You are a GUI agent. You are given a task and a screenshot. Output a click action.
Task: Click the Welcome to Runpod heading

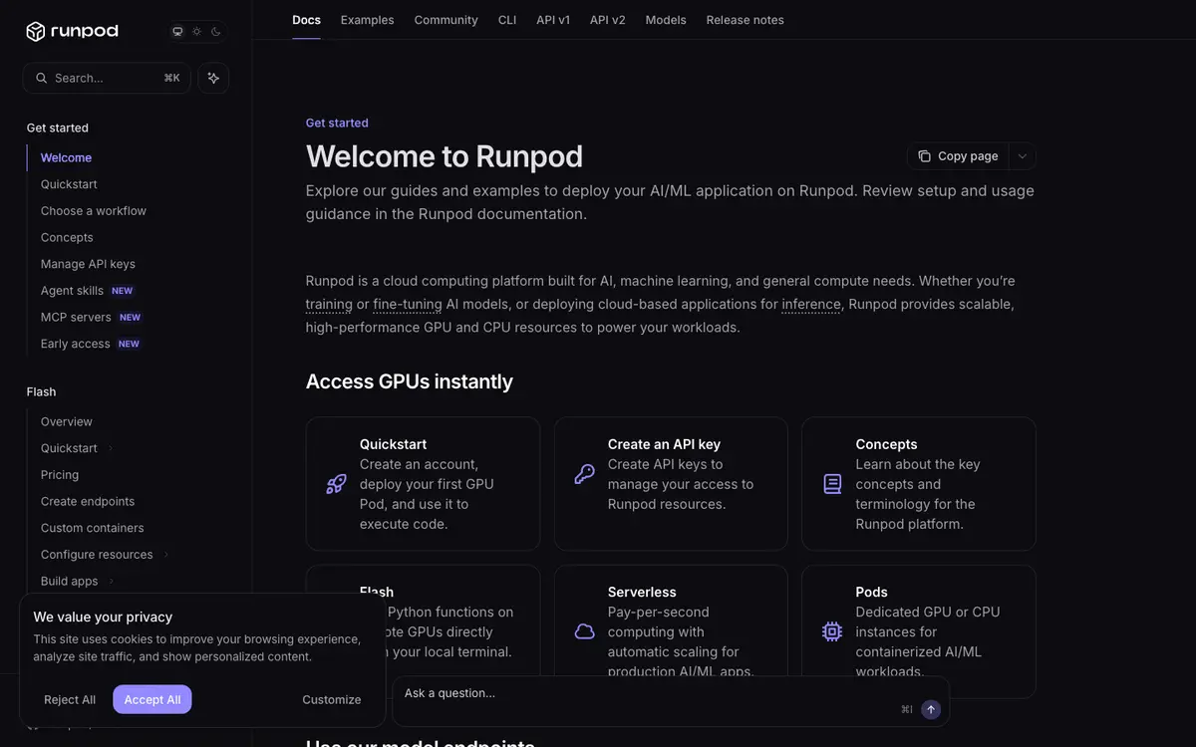click(x=445, y=156)
